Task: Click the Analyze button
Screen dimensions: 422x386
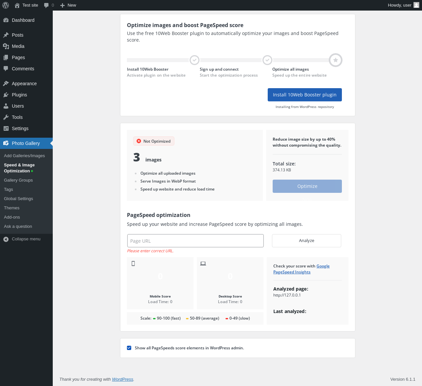Action: pos(307,241)
